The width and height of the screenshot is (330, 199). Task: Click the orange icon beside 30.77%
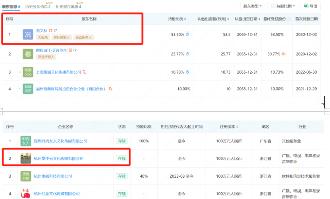coord(284,54)
